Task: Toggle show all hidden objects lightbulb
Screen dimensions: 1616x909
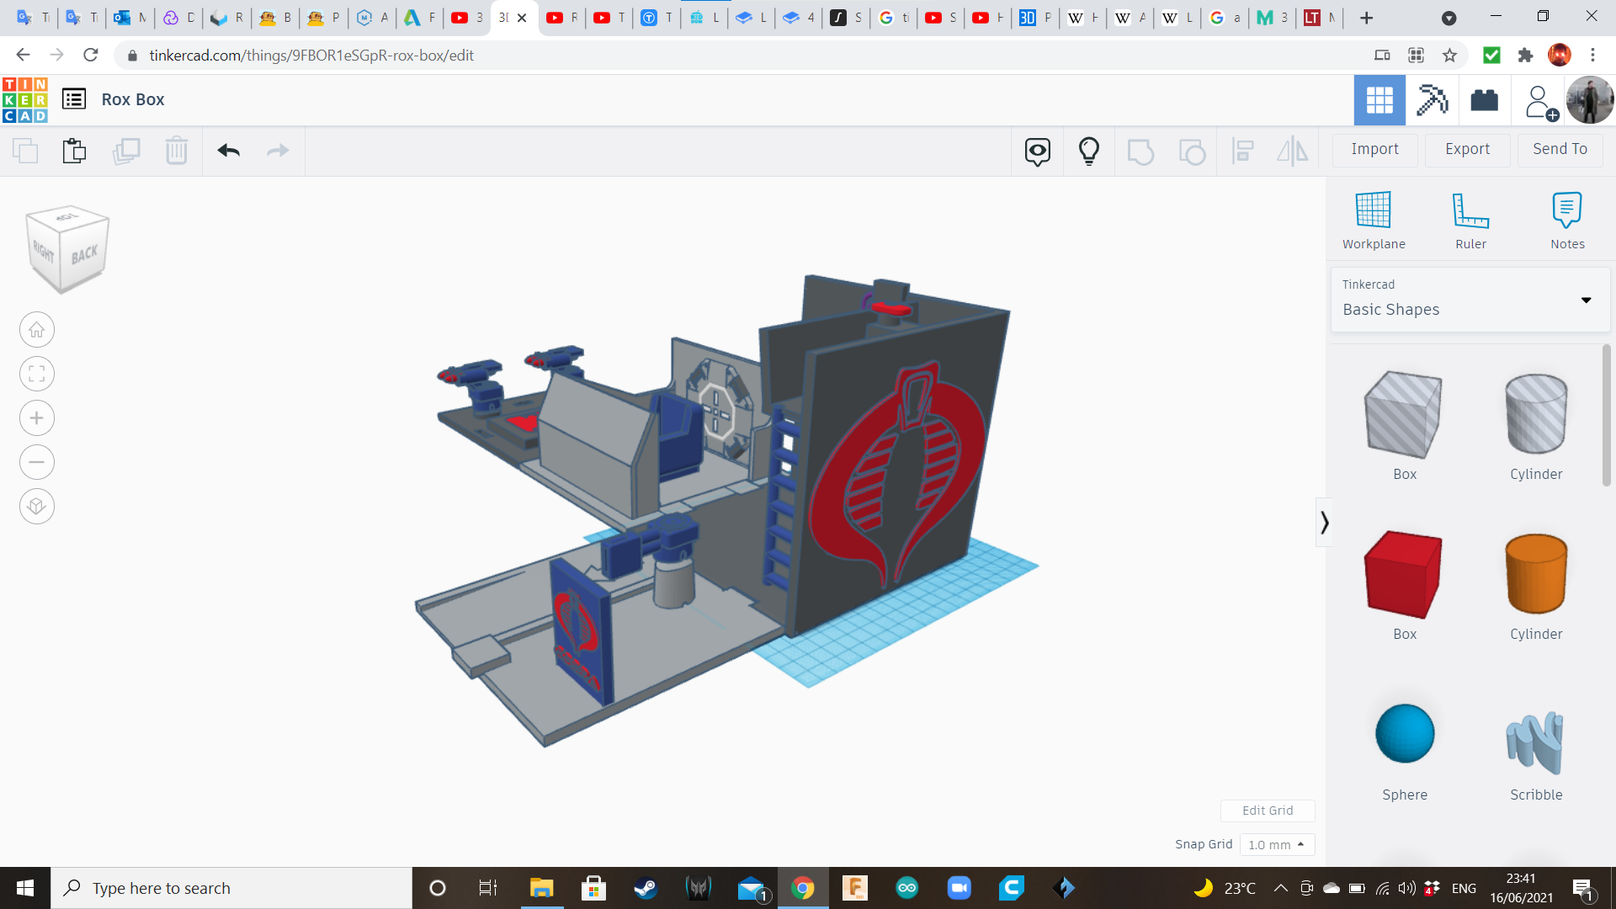Action: point(1088,151)
